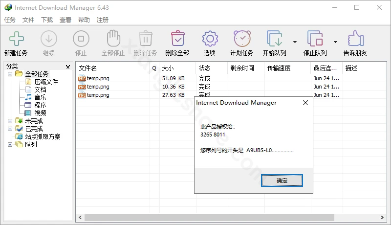This screenshot has height=225, width=391.
Task: Click 确定 button in dialog
Action: point(282,180)
